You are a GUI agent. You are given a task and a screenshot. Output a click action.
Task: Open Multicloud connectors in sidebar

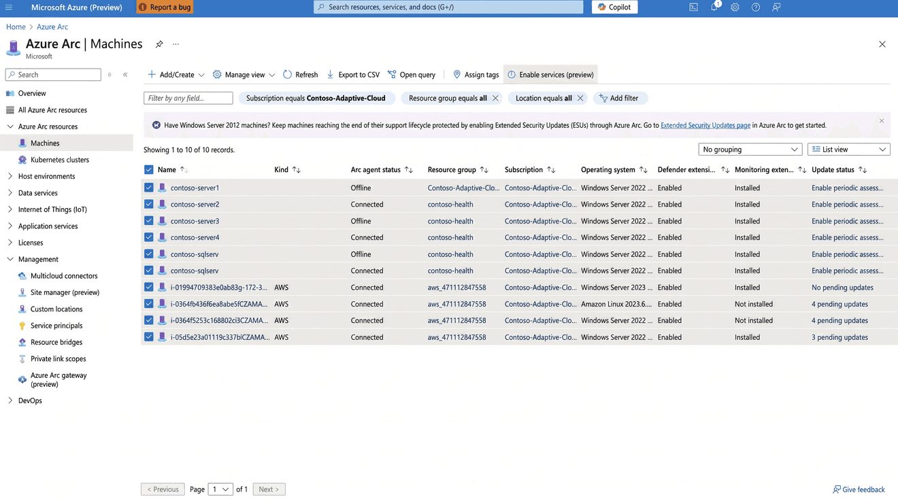(64, 276)
